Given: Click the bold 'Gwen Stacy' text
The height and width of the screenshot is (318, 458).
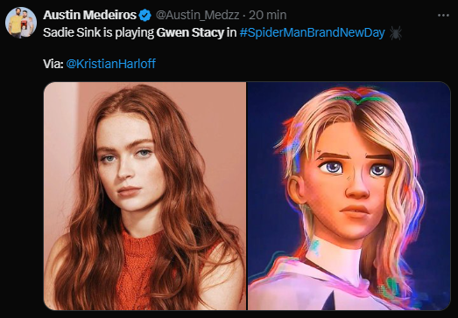Looking at the screenshot, I should 190,32.
